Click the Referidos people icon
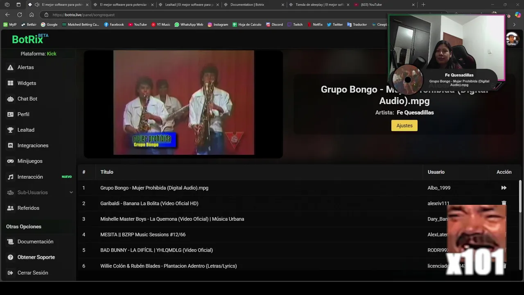524x295 pixels. click(10, 208)
